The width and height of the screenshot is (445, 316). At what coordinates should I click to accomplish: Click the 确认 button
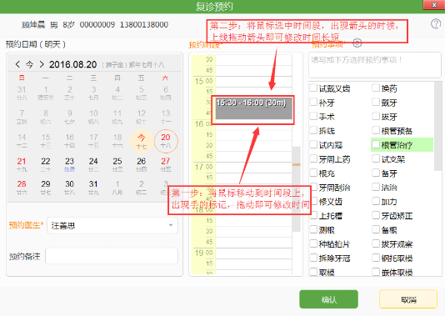coord(328,299)
